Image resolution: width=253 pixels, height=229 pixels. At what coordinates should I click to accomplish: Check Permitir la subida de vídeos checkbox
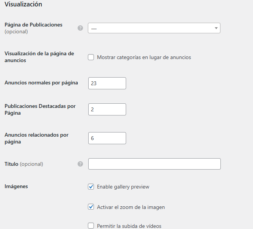point(91,226)
